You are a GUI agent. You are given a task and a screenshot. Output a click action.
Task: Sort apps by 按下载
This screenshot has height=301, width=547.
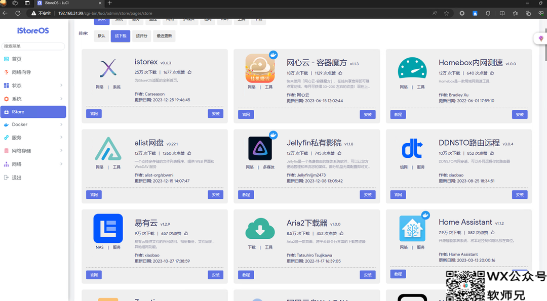[121, 36]
